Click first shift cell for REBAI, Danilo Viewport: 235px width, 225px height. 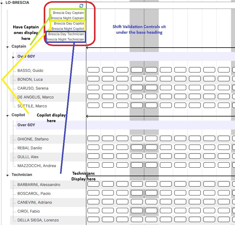(x=93, y=148)
